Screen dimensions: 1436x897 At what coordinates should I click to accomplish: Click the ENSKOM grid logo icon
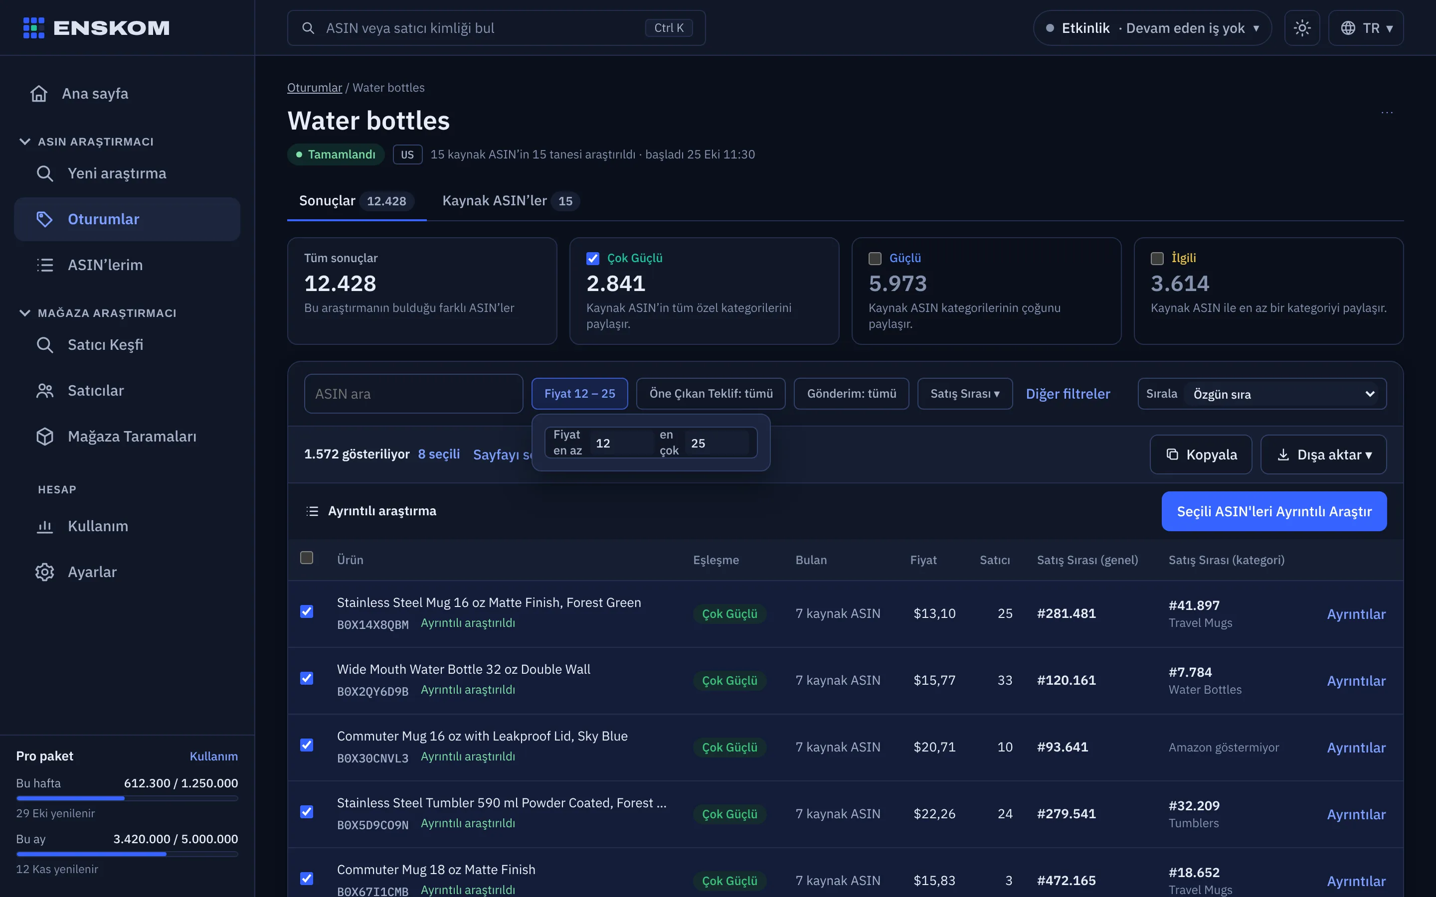coord(34,28)
